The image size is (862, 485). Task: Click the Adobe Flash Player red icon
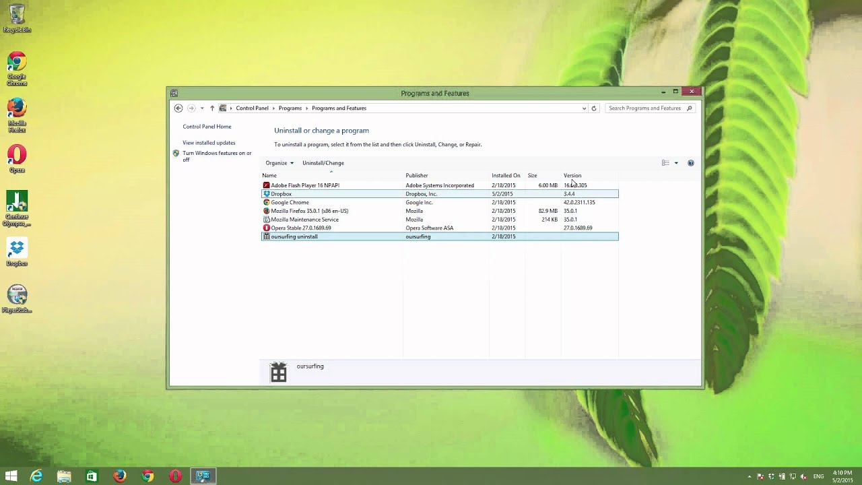267,185
